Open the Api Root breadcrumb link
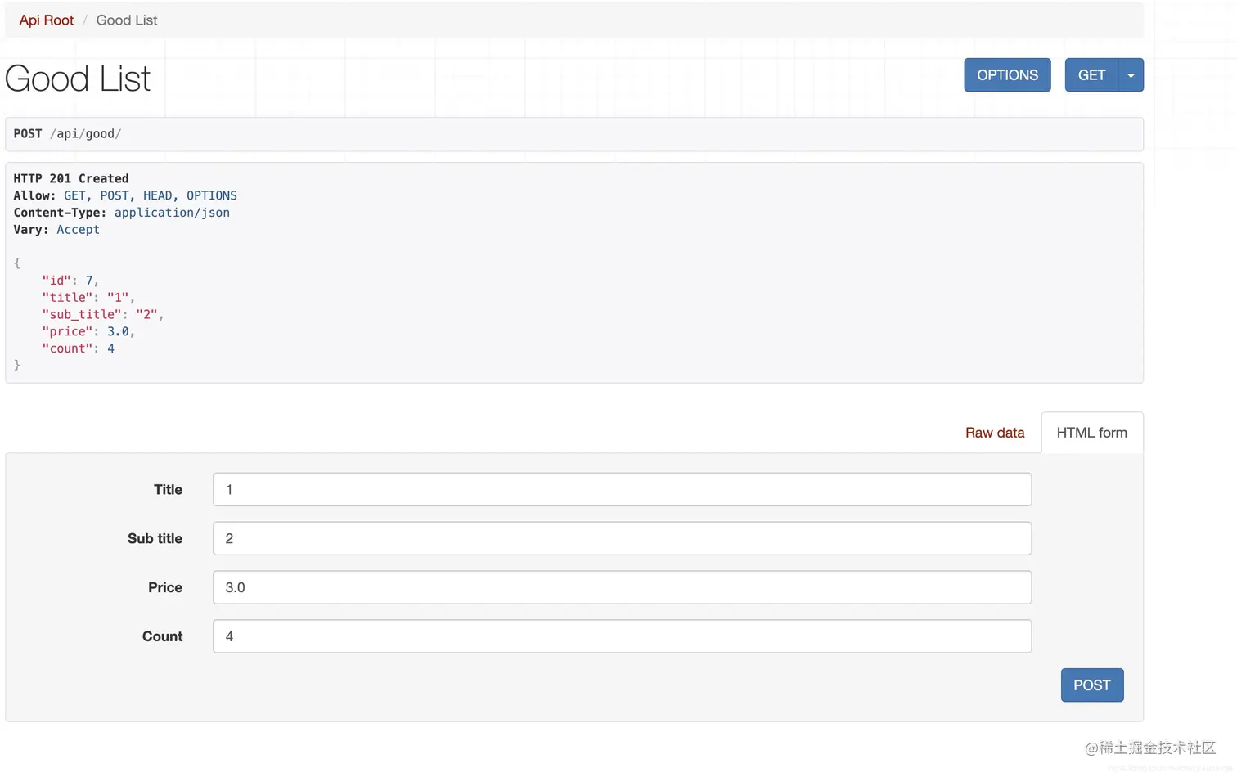Image resolution: width=1237 pixels, height=777 pixels. (47, 20)
